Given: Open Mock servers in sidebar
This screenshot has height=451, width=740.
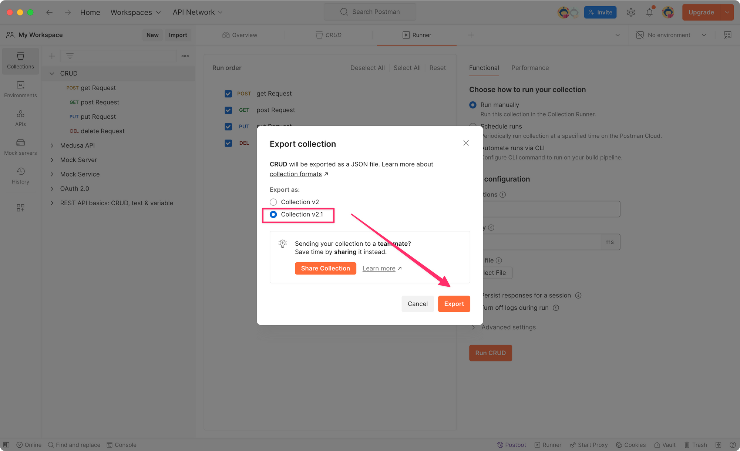Looking at the screenshot, I should 20,147.
